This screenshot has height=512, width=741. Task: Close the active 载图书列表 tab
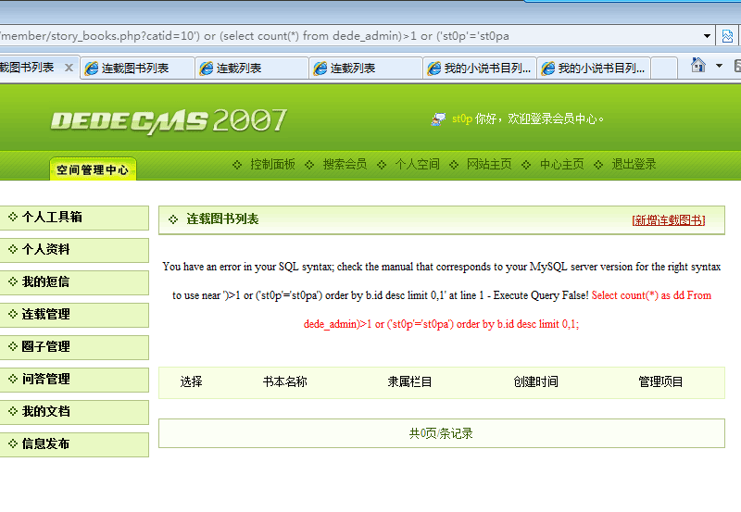pyautogui.click(x=69, y=68)
